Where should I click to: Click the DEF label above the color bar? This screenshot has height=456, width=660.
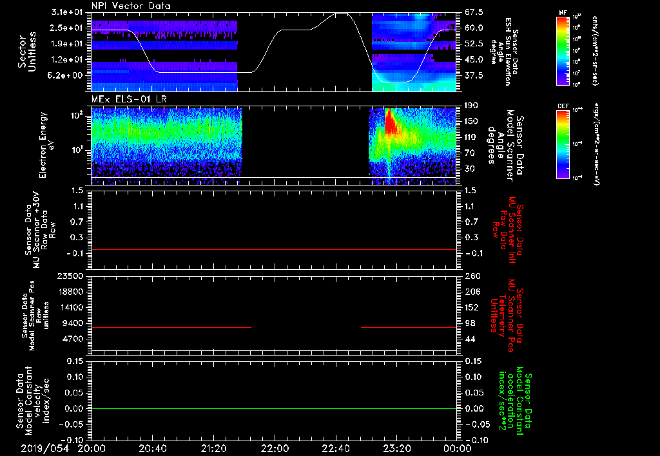(x=563, y=106)
